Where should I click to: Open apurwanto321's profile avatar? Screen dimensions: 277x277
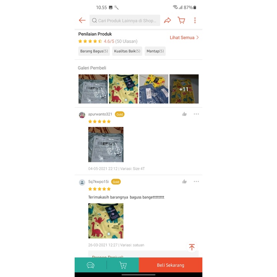point(82,115)
